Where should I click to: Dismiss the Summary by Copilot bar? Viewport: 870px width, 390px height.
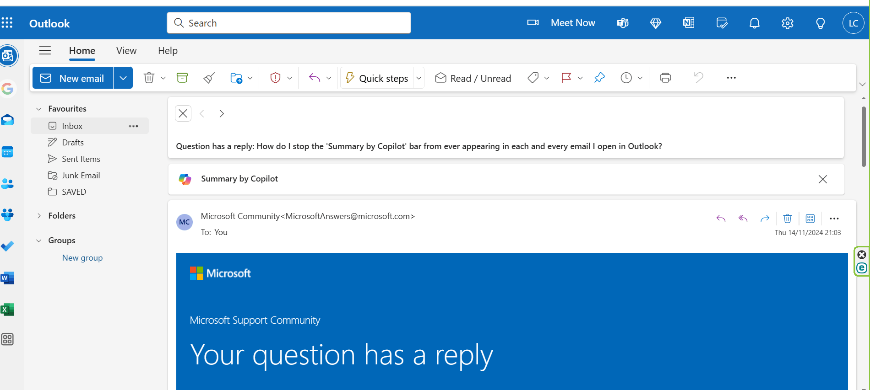tap(822, 179)
